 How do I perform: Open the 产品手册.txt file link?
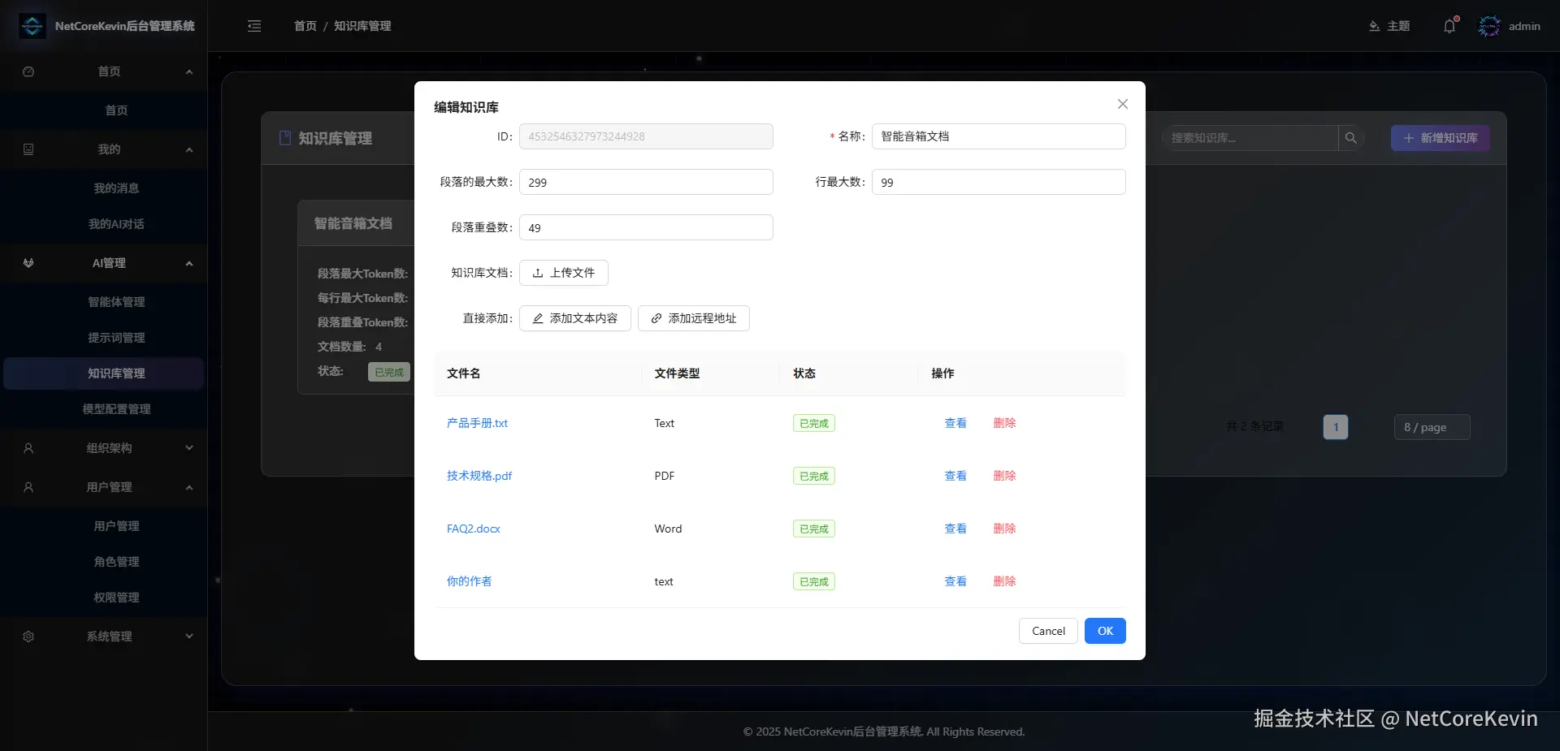pyautogui.click(x=477, y=423)
